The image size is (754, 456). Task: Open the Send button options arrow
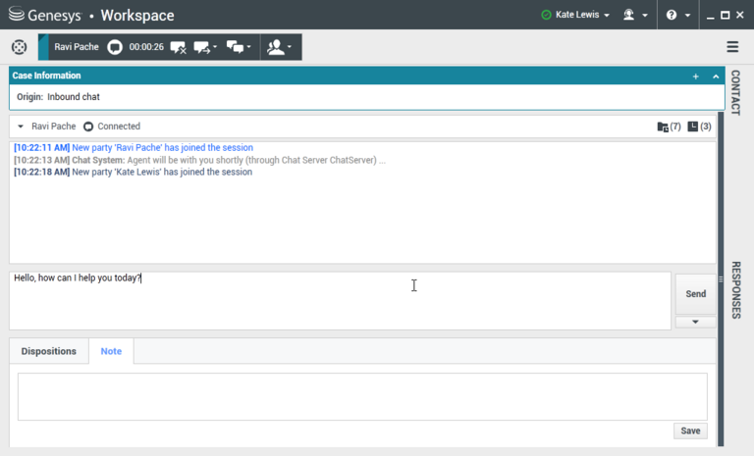point(695,322)
